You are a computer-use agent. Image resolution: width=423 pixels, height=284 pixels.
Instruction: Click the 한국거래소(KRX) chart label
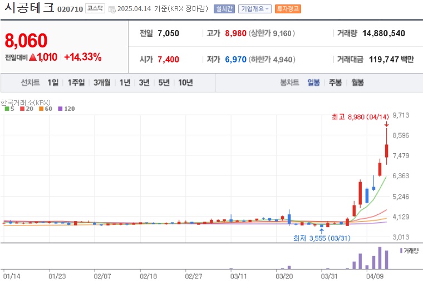[x=26, y=102]
